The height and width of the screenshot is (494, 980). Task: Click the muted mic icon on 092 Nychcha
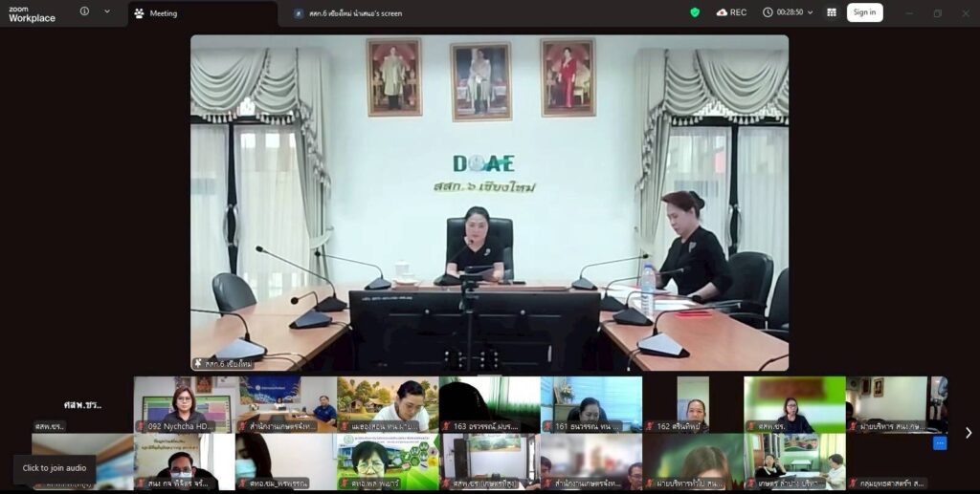click(x=141, y=427)
